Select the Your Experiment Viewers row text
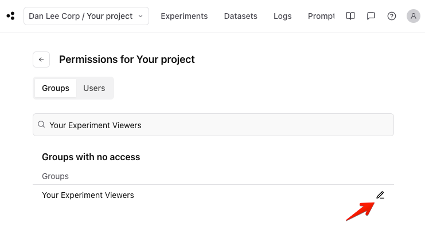 click(x=88, y=195)
